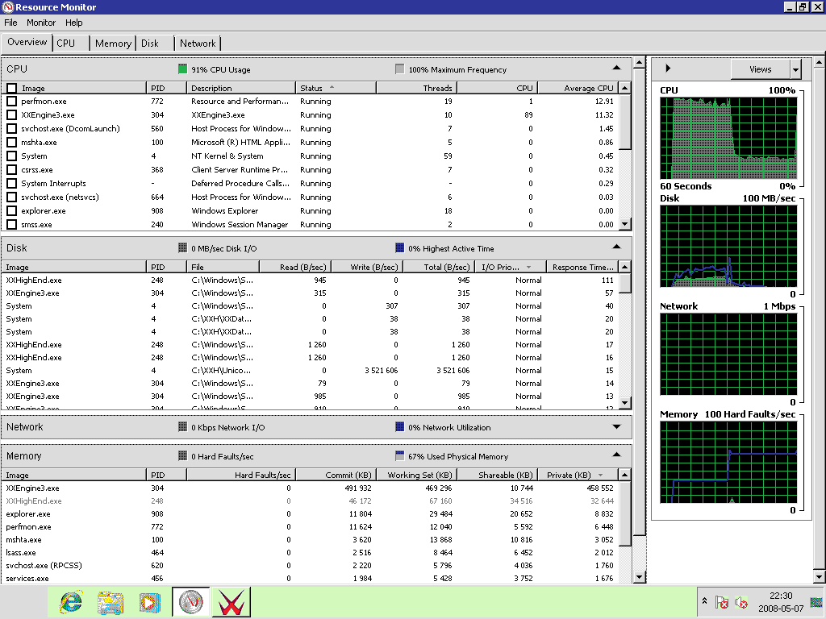The image size is (826, 619).
Task: Click the CPU table scrollbar down arrow
Action: click(625, 224)
